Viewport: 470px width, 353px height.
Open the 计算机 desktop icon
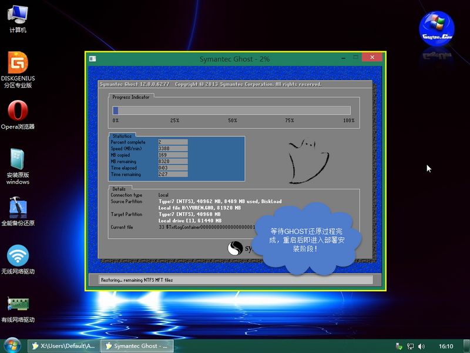pos(18,19)
